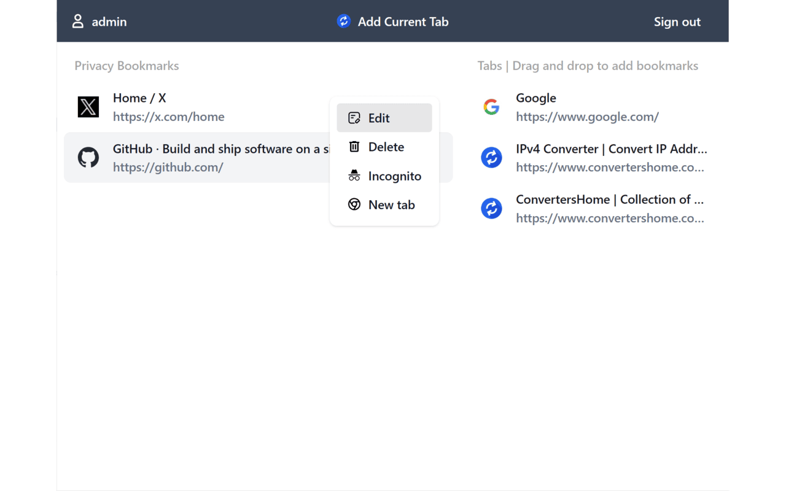
Task: Select Edit from the context menu
Action: coord(378,117)
